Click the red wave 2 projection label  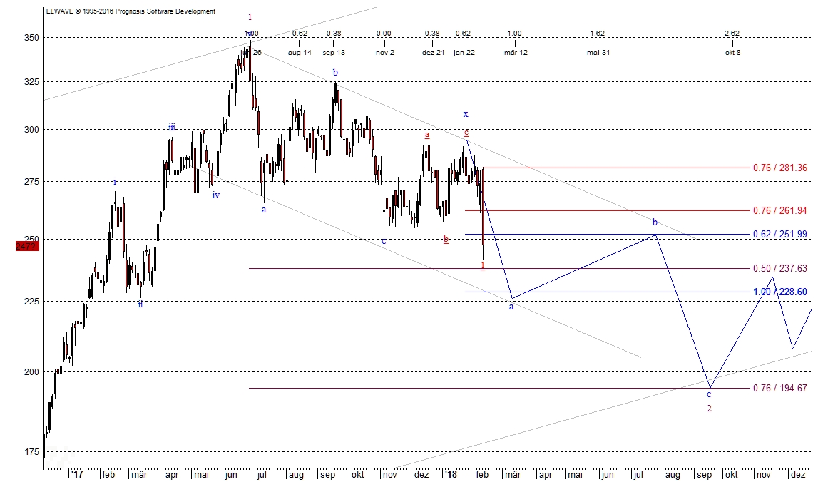click(x=709, y=407)
